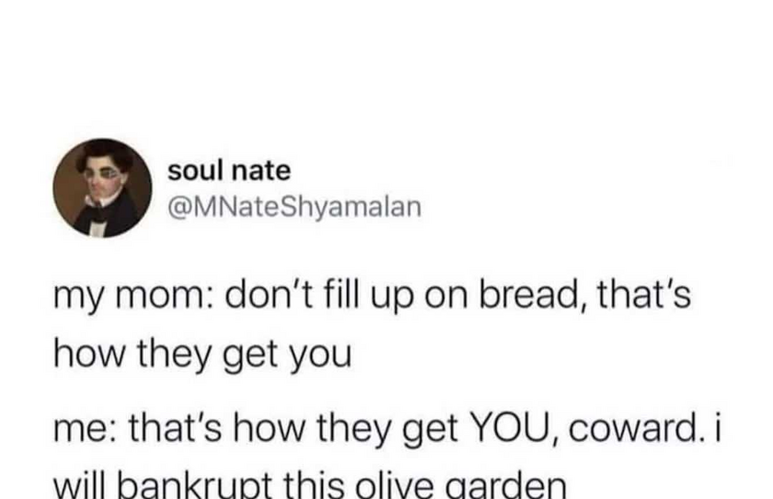The width and height of the screenshot is (773, 499).
Task: Click the display name "soul nate"
Action: tap(229, 170)
